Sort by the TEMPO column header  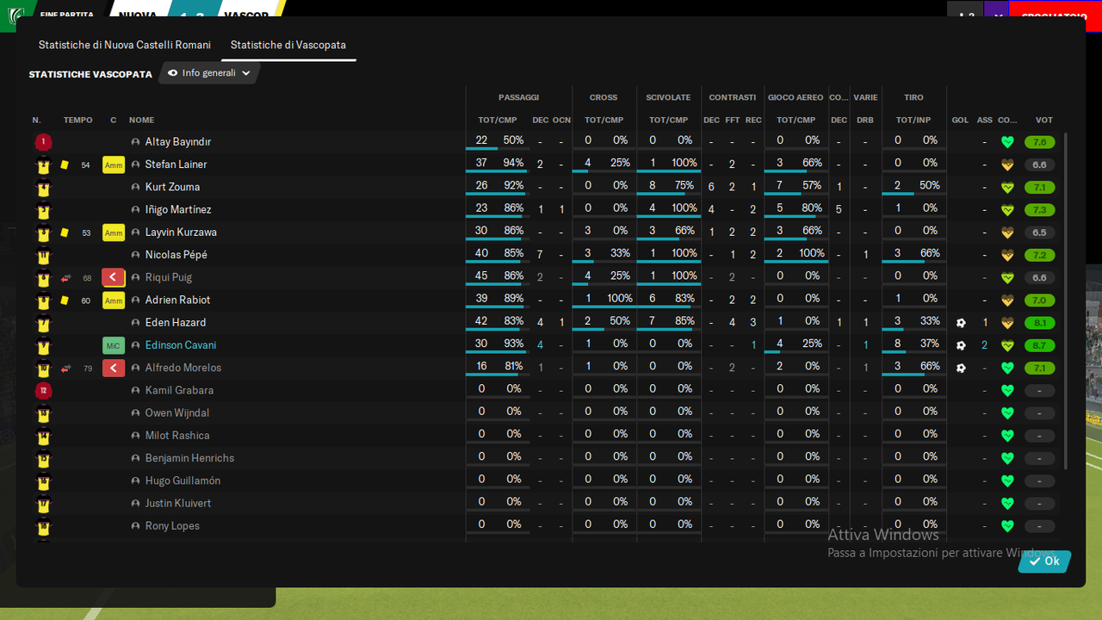pyautogui.click(x=78, y=121)
